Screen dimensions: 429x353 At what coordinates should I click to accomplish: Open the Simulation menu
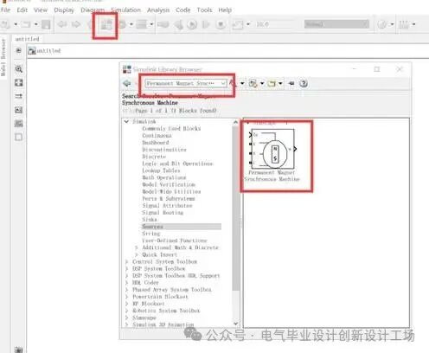coord(125,10)
